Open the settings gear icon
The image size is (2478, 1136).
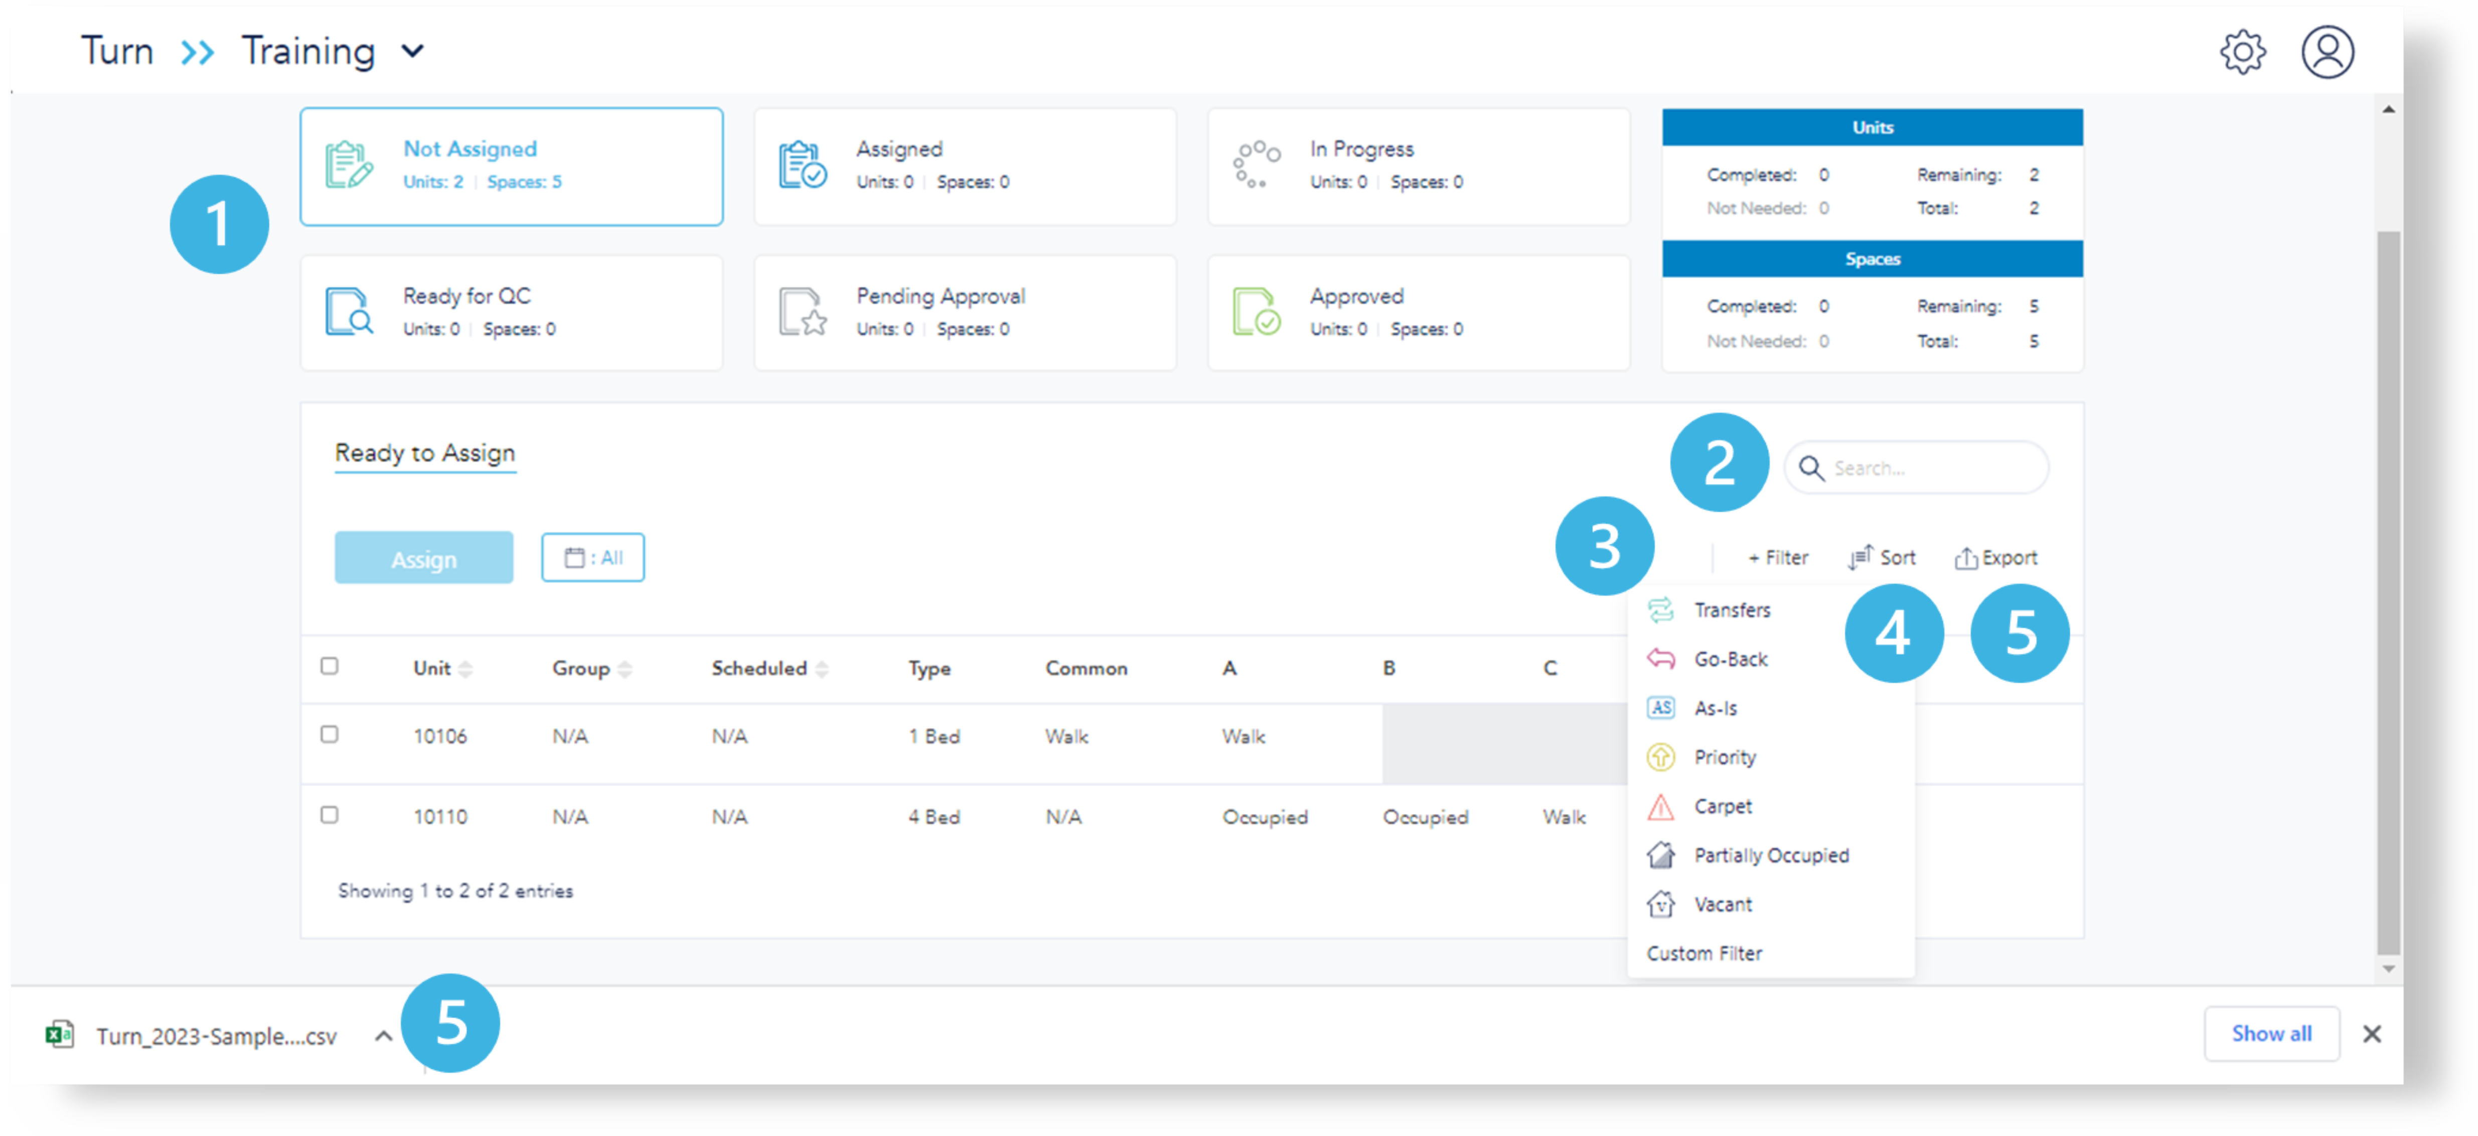click(x=2242, y=52)
